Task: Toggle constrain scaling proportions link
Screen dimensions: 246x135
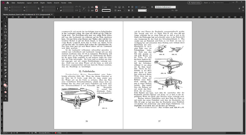Action: coord(57,8)
